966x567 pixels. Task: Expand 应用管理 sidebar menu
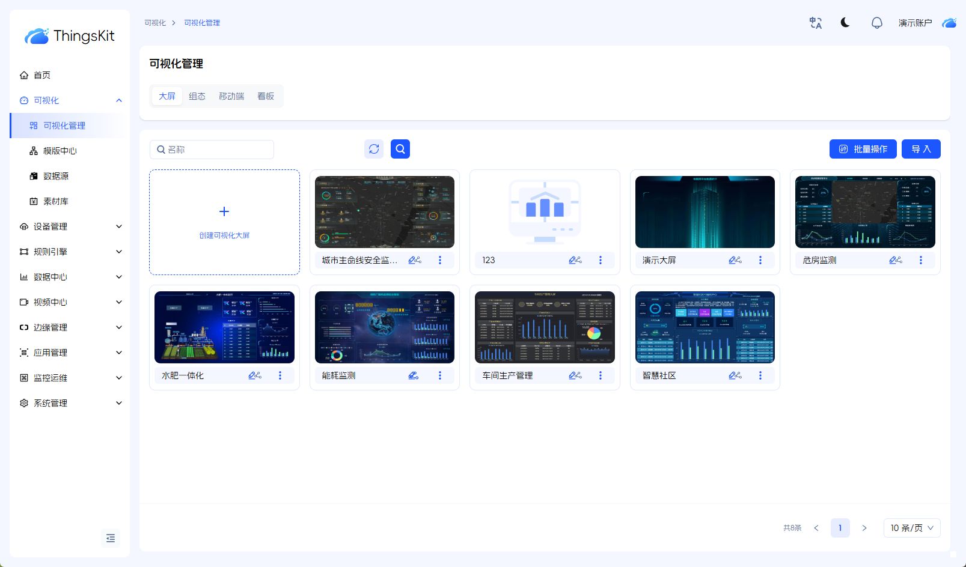point(70,353)
